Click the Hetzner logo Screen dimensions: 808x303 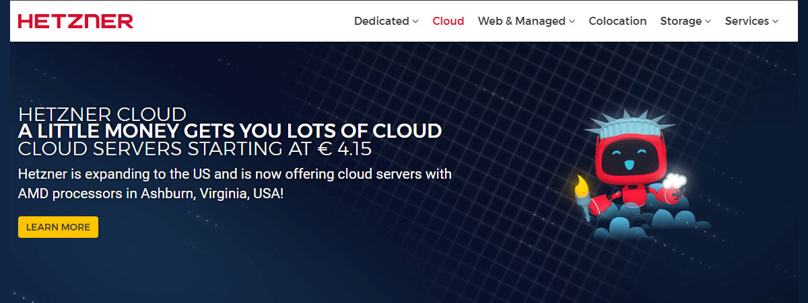75,21
